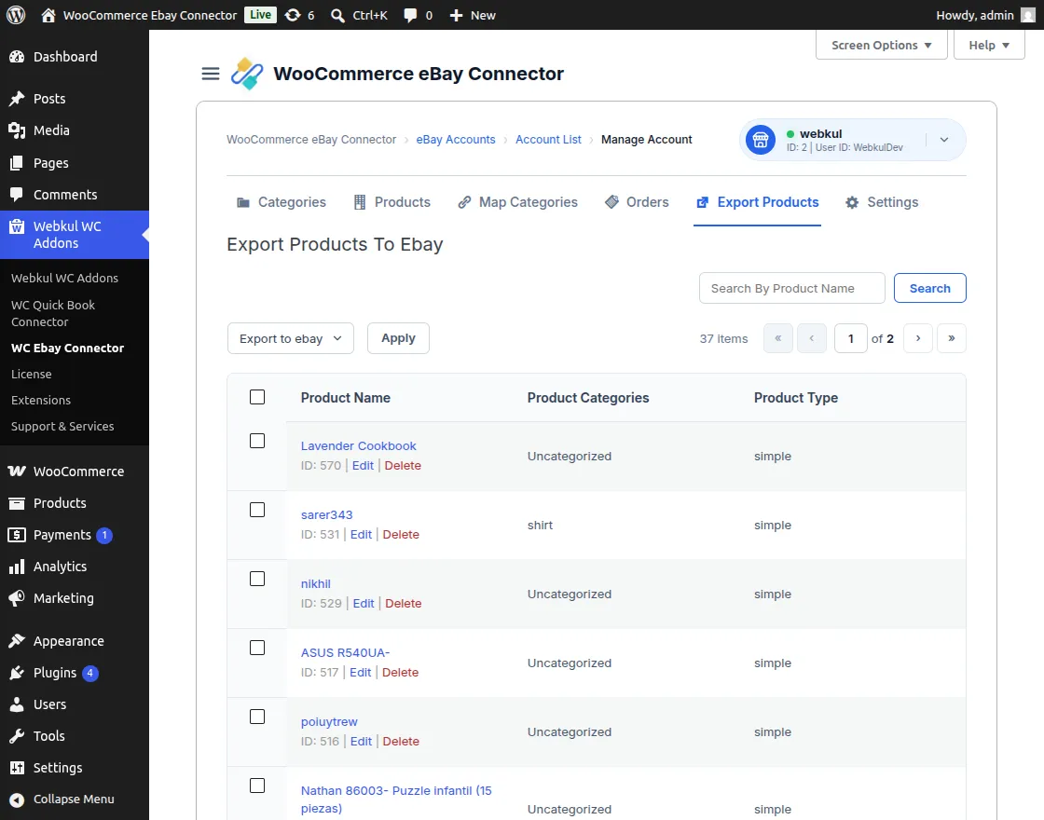1044x820 pixels.
Task: Click the admin avatar in top bar
Action: pos(1028,15)
